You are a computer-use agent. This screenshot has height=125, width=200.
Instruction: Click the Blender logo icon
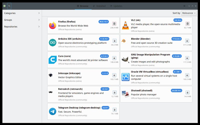click(x=123, y=41)
